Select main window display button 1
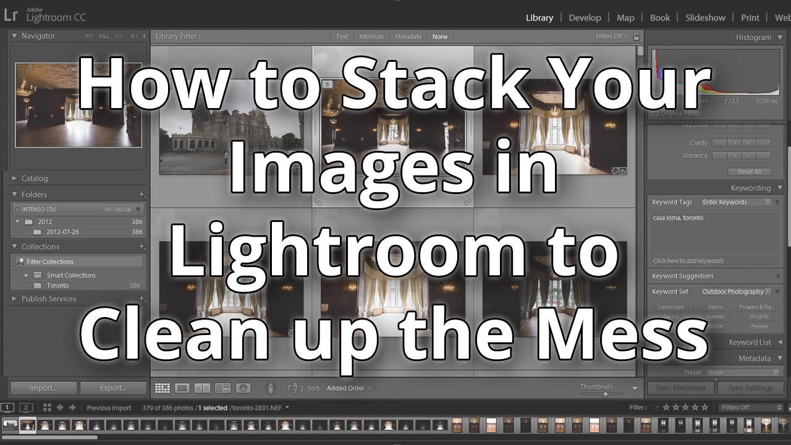The image size is (791, 445). [7, 407]
